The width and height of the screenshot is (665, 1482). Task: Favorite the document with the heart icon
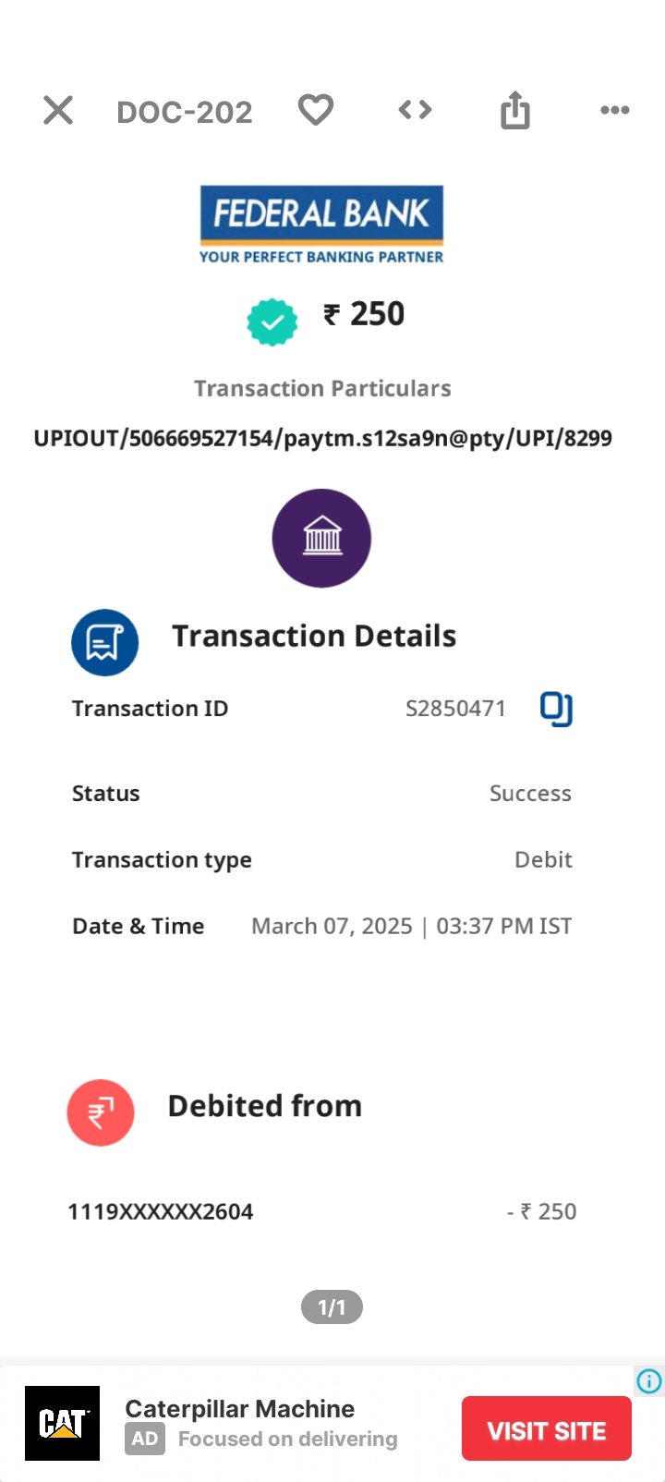point(315,110)
